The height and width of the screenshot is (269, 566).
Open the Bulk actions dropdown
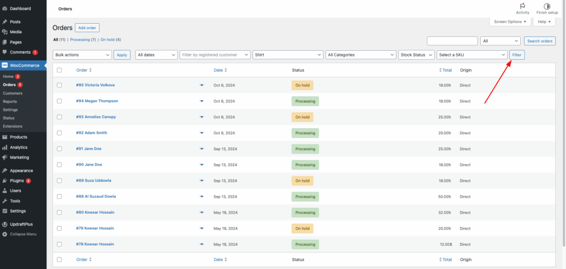point(82,55)
